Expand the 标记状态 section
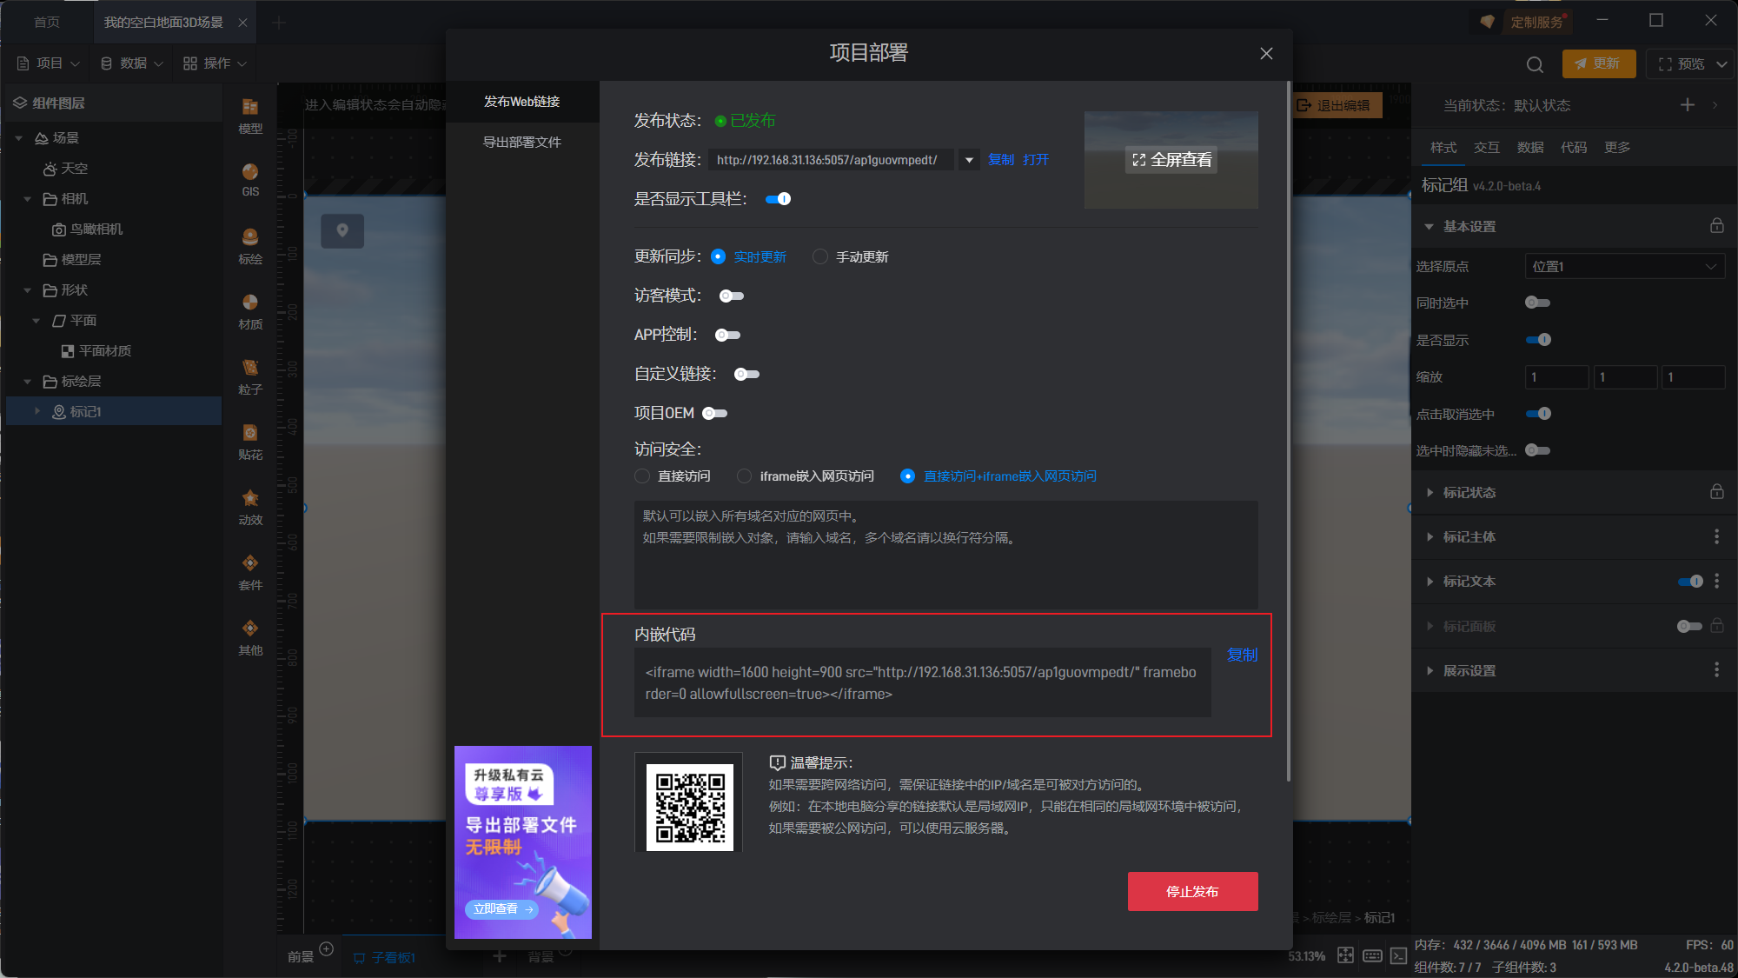Screen dimensions: 1738x978 tap(1469, 493)
